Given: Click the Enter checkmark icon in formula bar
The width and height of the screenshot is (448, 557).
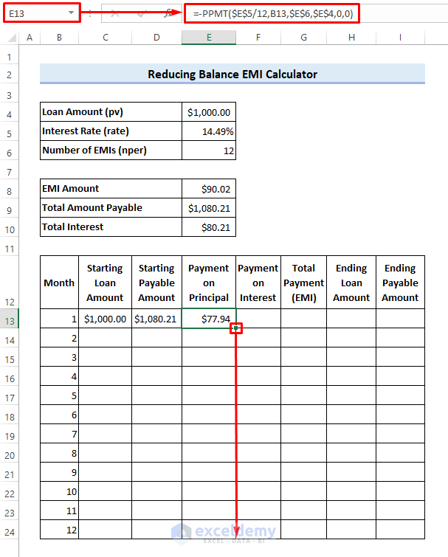Looking at the screenshot, I should 142,13.
